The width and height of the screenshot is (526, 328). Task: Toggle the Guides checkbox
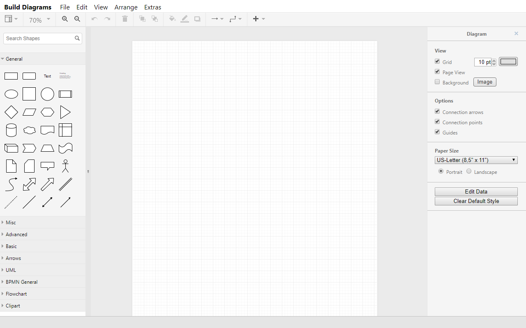(x=437, y=132)
